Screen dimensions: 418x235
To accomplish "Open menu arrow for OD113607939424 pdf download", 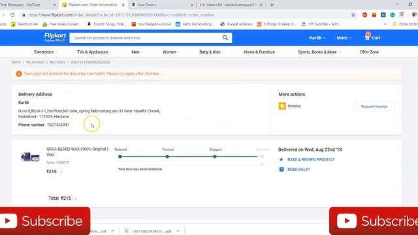I will (178, 231).
